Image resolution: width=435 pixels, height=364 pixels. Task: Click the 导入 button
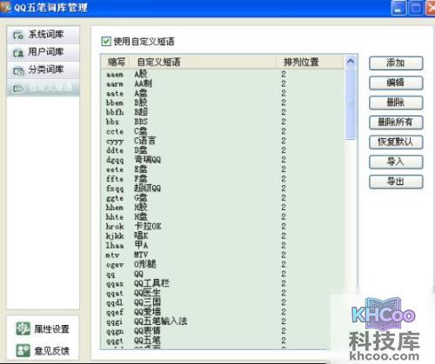[396, 162]
